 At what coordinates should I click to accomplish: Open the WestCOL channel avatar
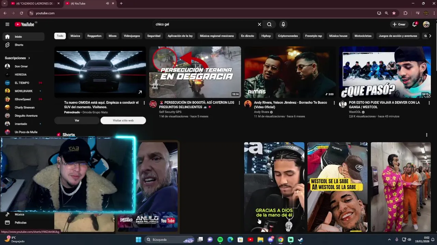coord(343,104)
